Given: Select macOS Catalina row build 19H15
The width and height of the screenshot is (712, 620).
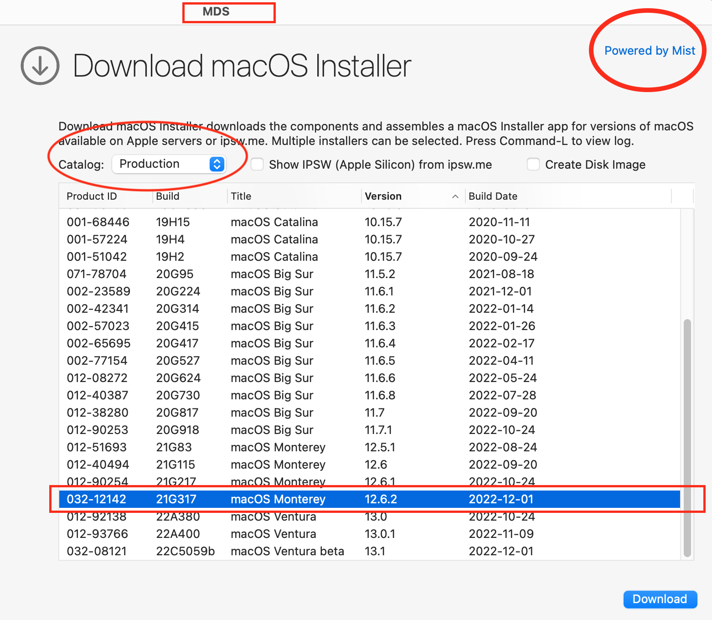Looking at the screenshot, I should point(370,222).
